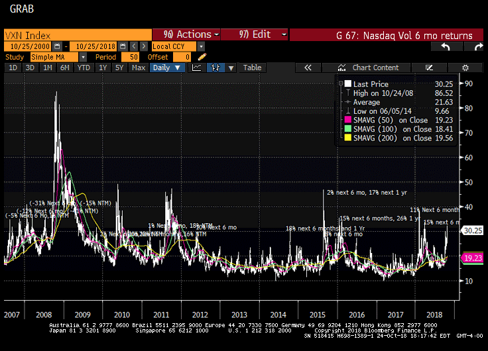Screen dimensions: 488x351
Task: Collapse panel with double left chevron
Action: pos(308,68)
